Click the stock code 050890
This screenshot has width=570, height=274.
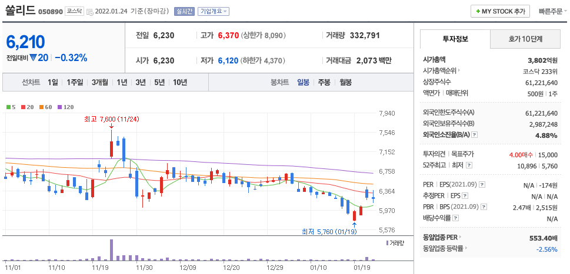(50, 12)
